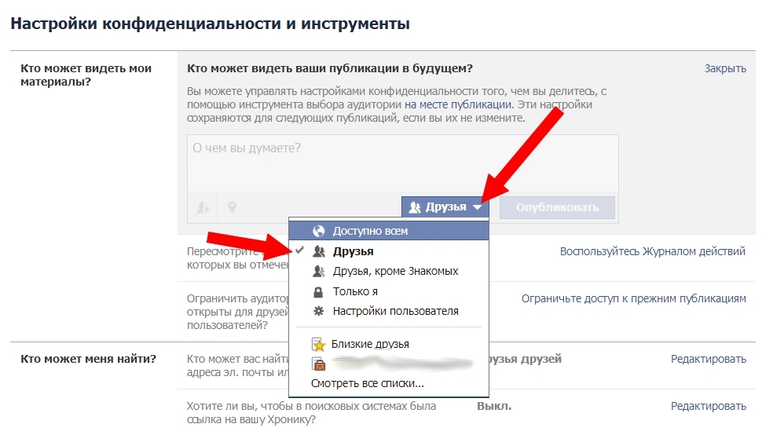Select the blurred-name list entry
Viewport: 773px width, 435px height.
pyautogui.click(x=389, y=364)
